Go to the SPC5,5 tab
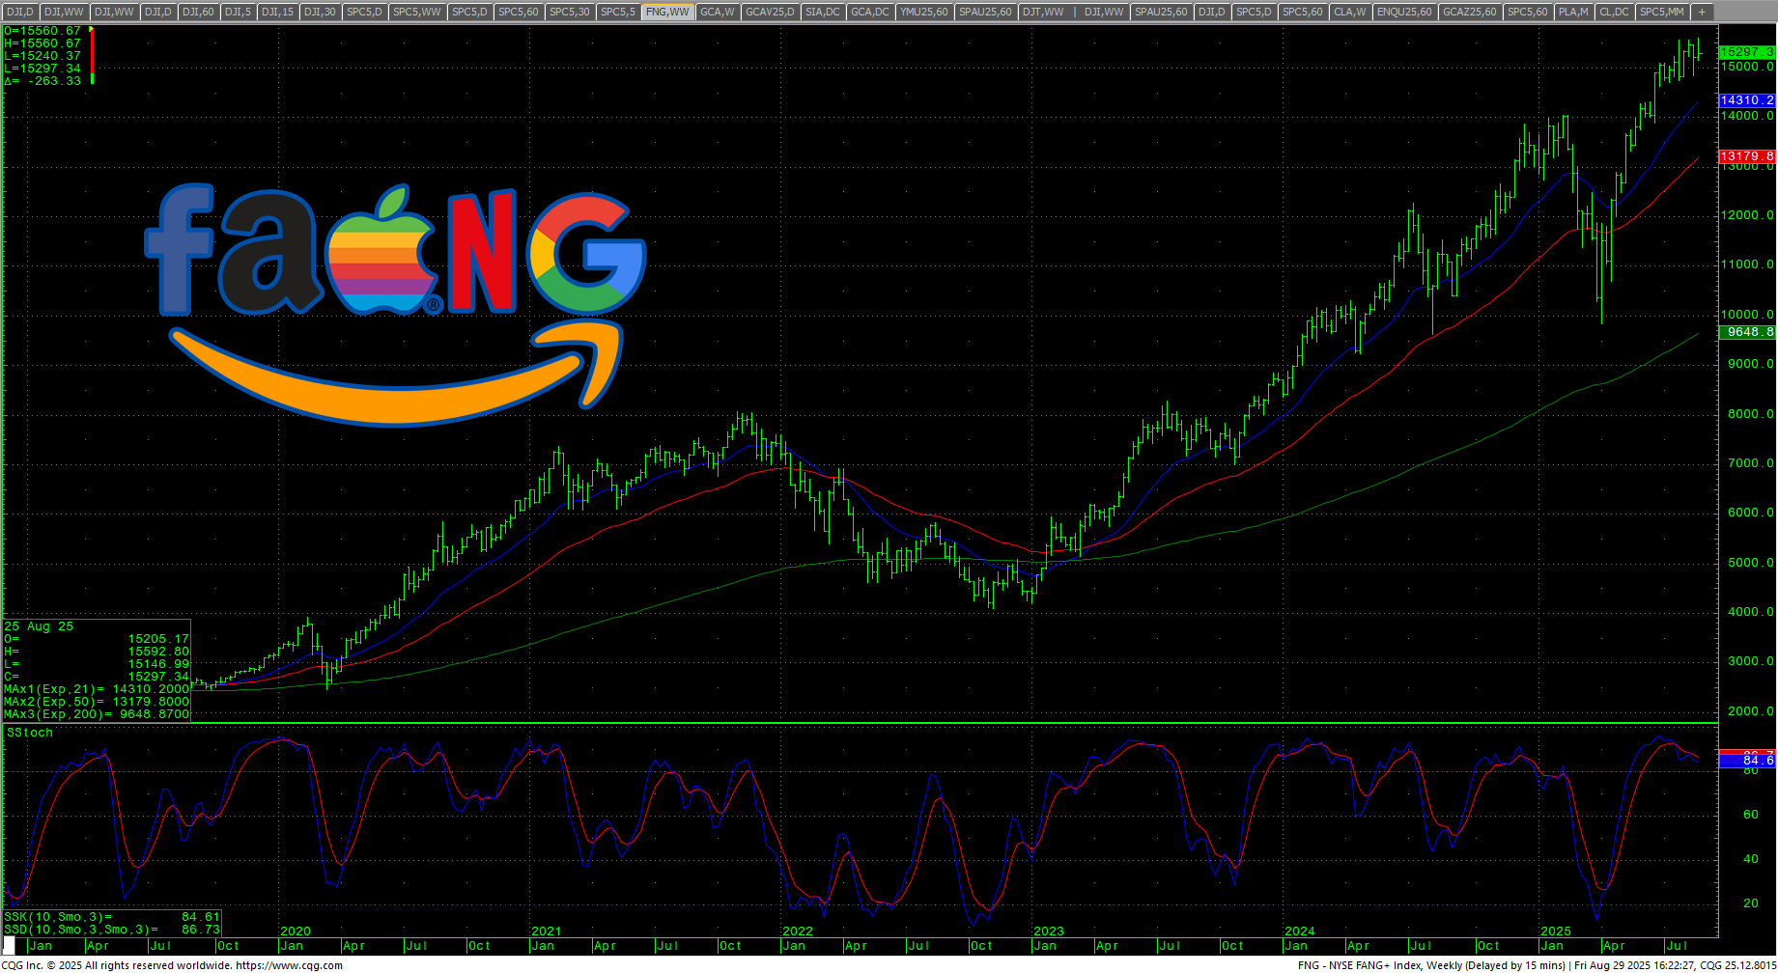1778x973 pixels. click(x=618, y=12)
